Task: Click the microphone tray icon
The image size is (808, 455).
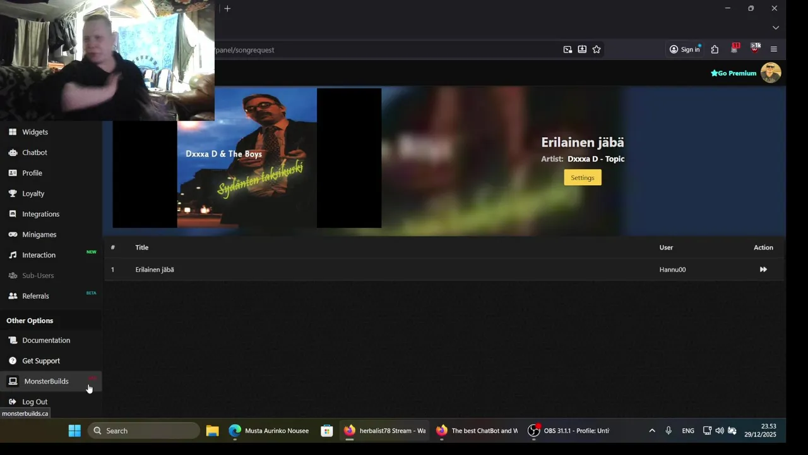Action: pos(668,431)
